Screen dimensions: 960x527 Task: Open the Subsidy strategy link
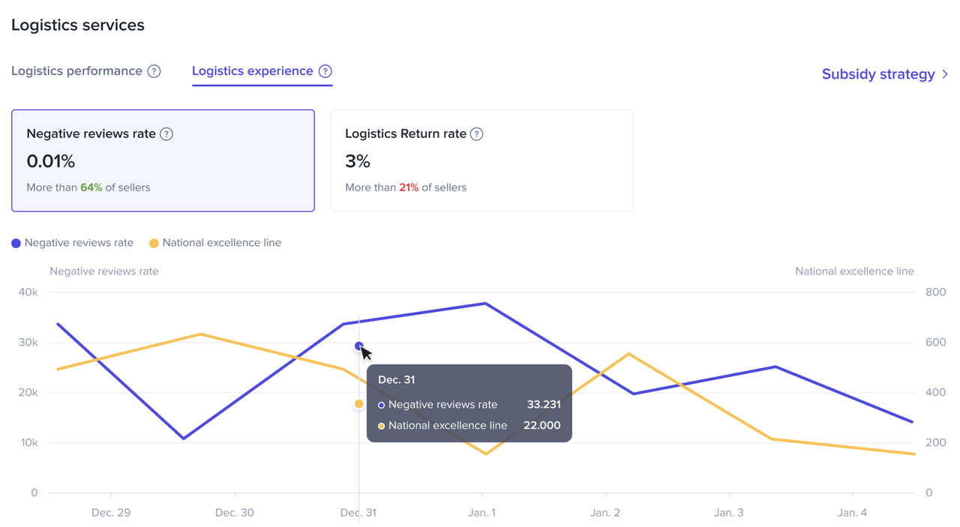(x=877, y=74)
